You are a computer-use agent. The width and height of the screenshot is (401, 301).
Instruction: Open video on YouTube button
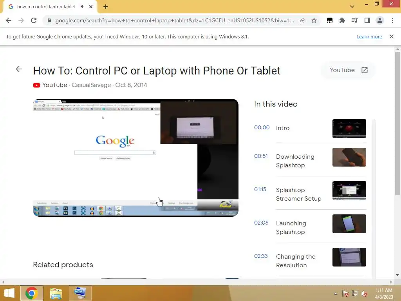coord(349,70)
